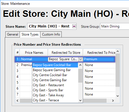The width and height of the screenshot is (129, 112).
Task: Click the None cell in row 7
Action: click(99, 94)
